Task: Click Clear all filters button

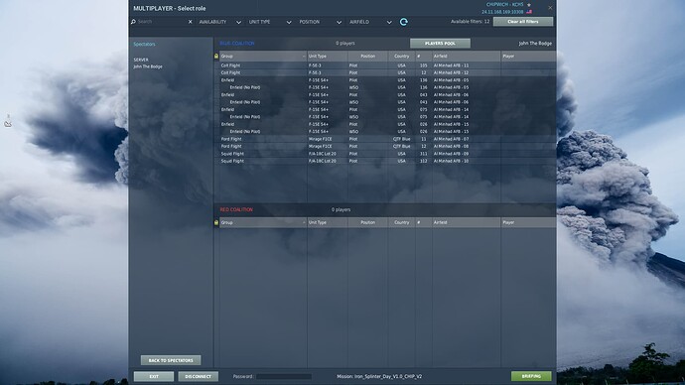Action: coord(523,22)
